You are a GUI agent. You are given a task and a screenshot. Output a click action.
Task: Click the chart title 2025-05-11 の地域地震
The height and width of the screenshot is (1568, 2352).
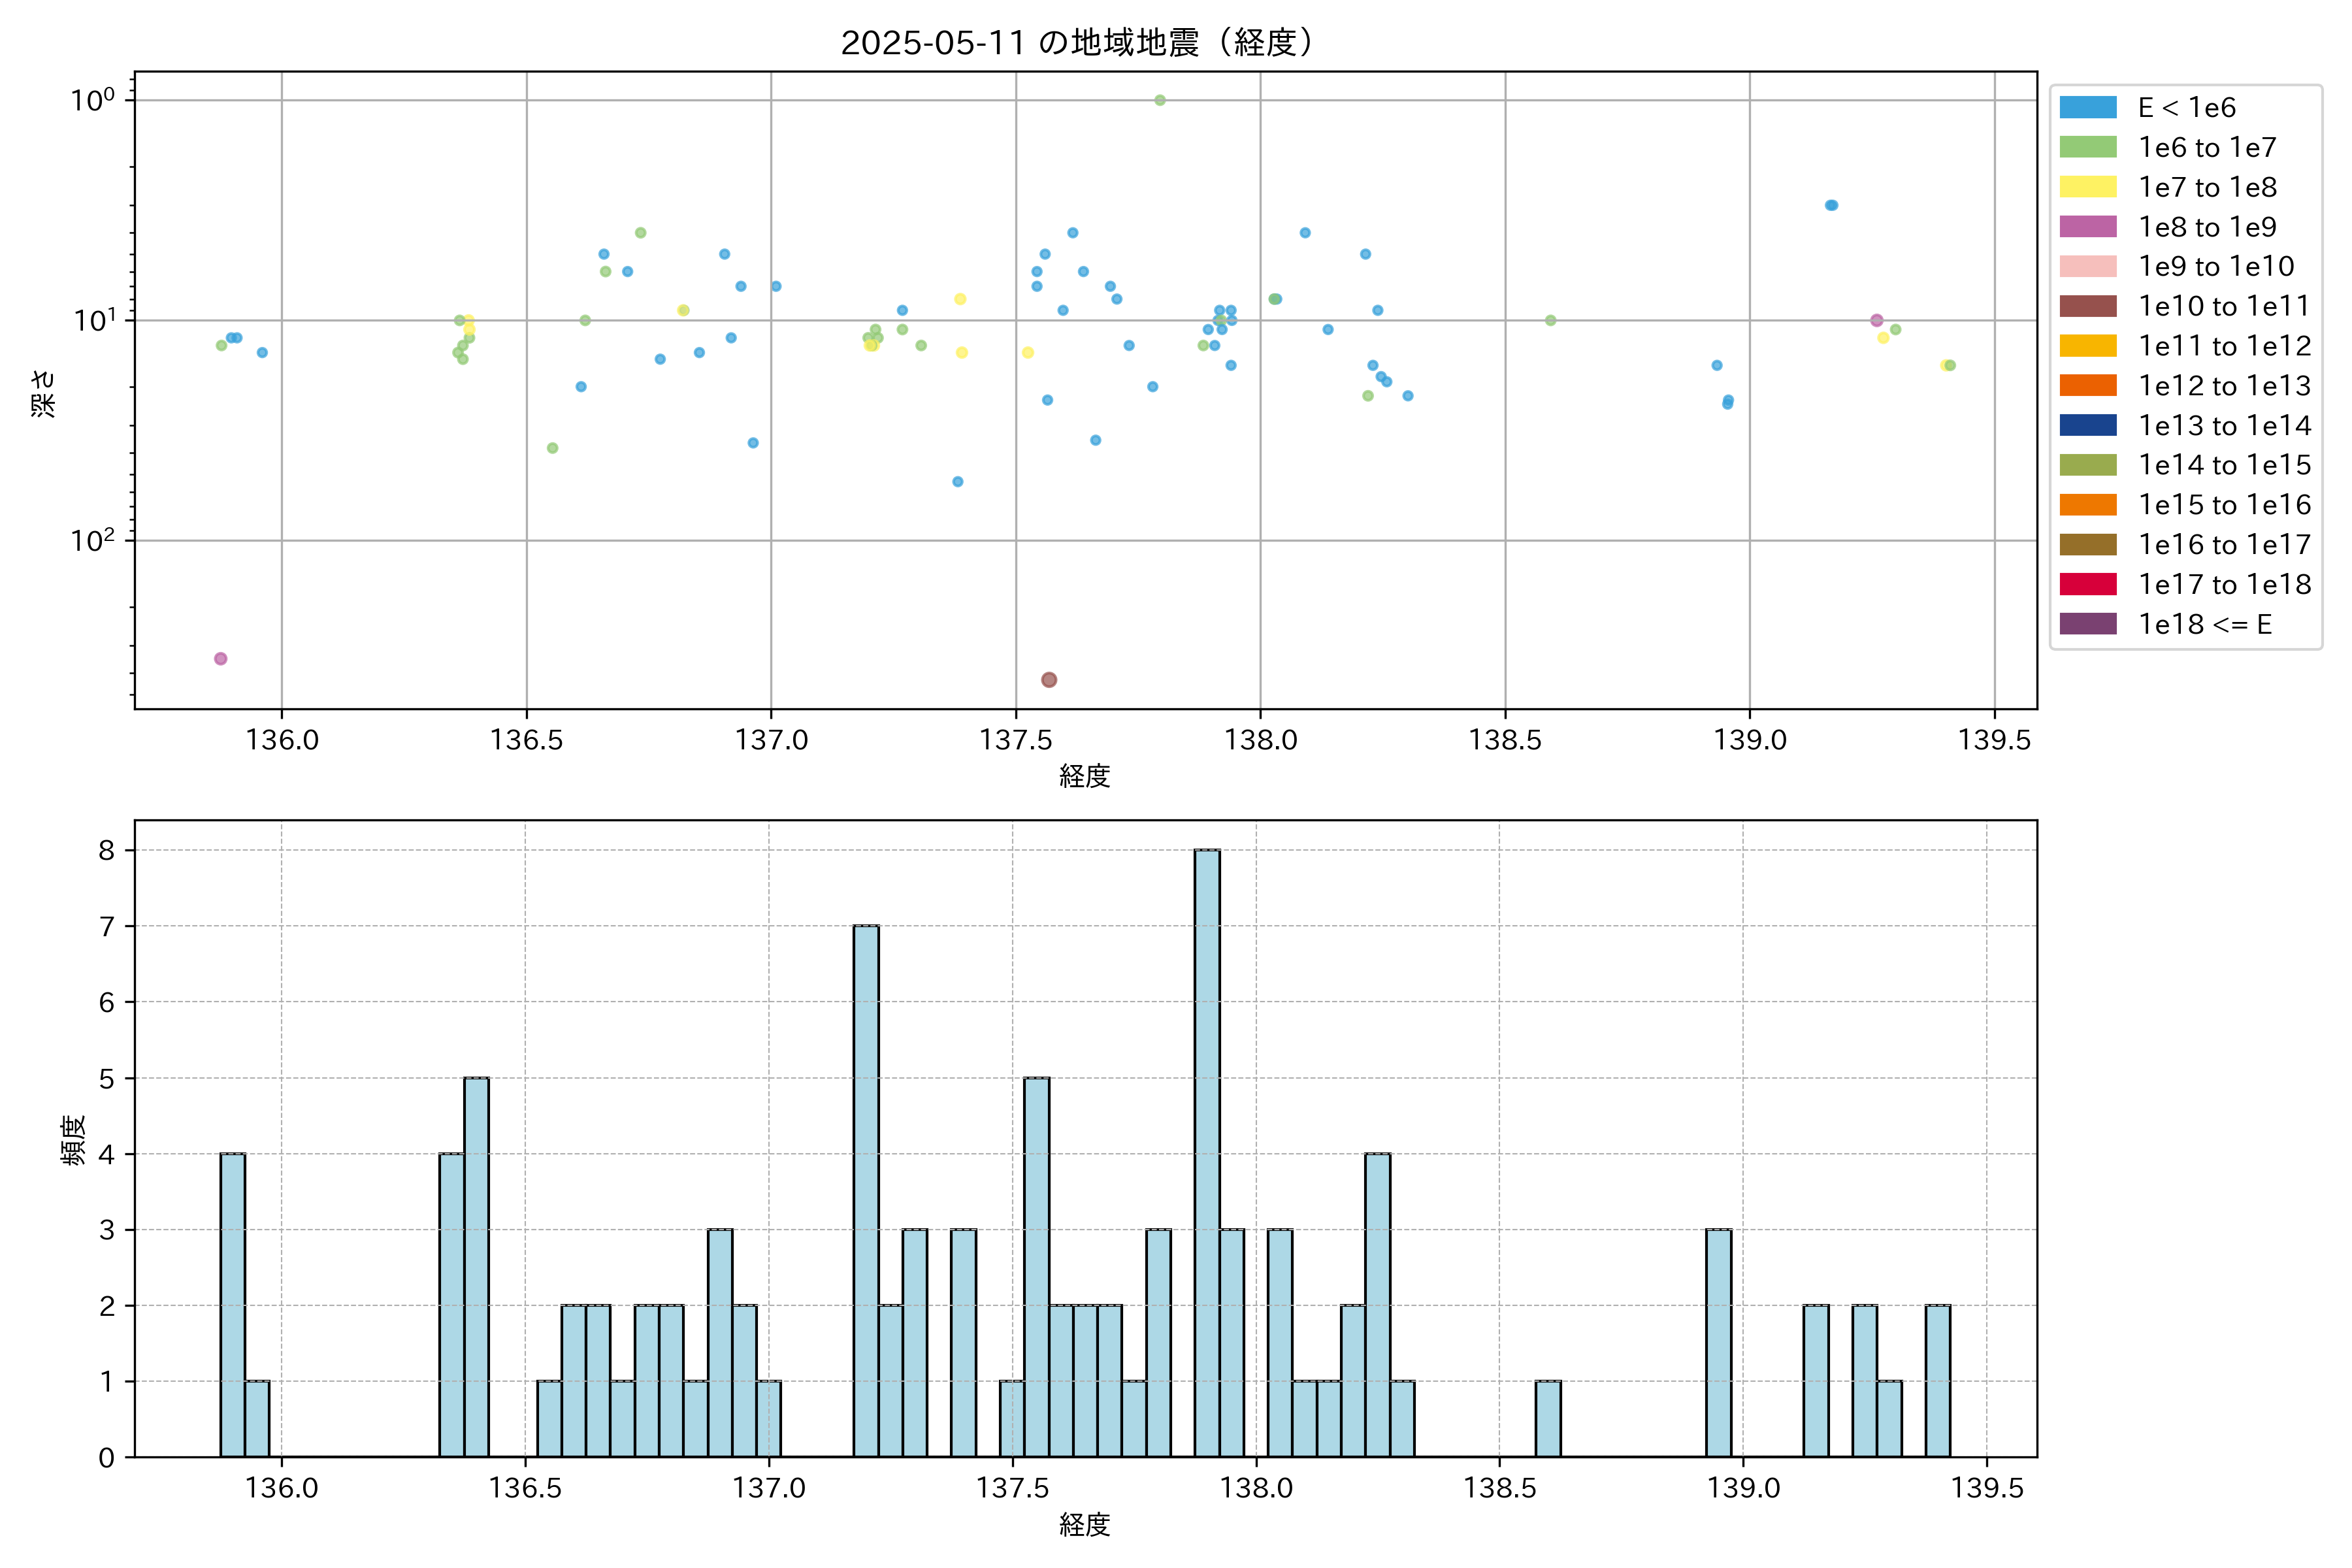click(1077, 43)
